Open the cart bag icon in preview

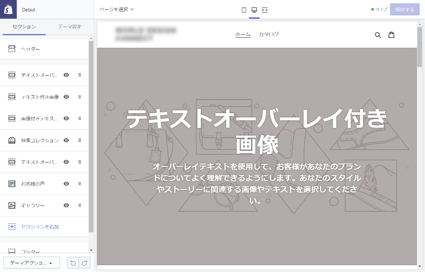391,35
